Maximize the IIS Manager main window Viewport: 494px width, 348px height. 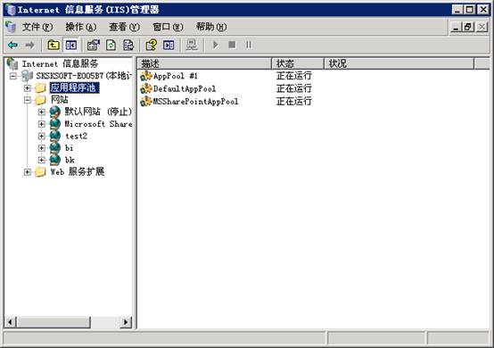[470, 10]
